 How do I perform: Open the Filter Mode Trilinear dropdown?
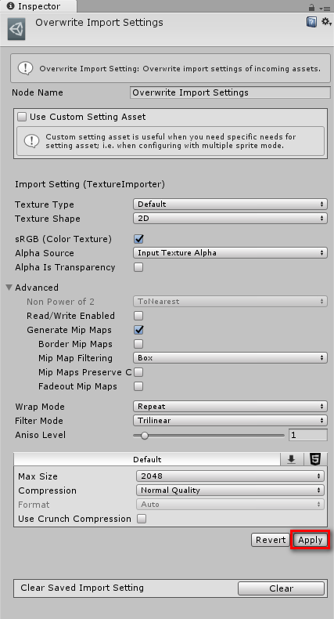click(230, 421)
